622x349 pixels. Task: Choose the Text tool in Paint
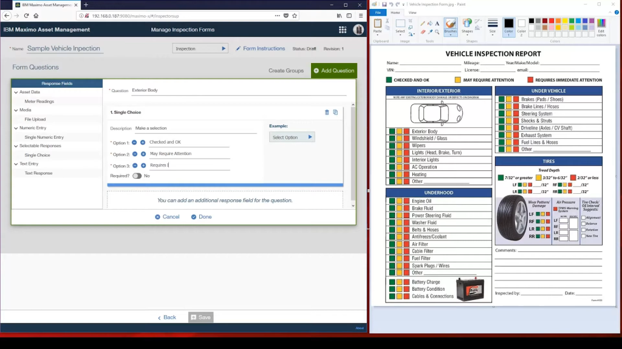point(437,24)
